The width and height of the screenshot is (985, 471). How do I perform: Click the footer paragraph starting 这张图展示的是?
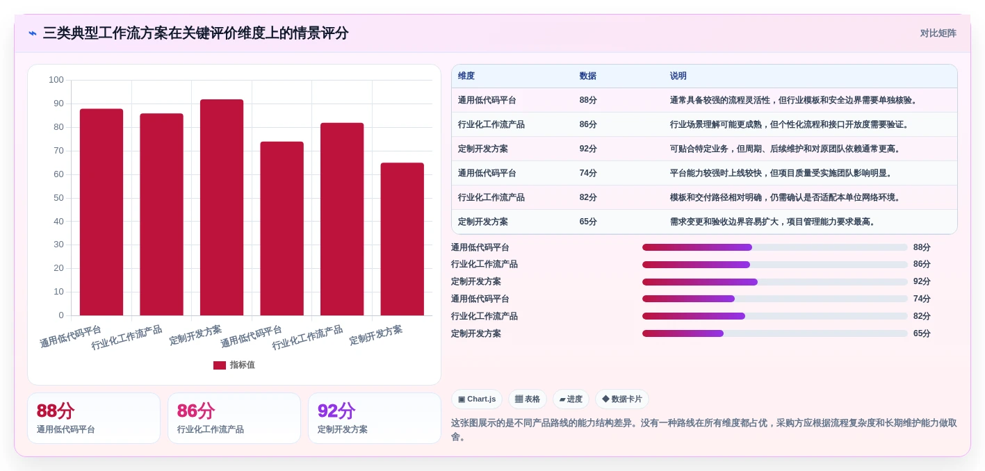coord(704,430)
